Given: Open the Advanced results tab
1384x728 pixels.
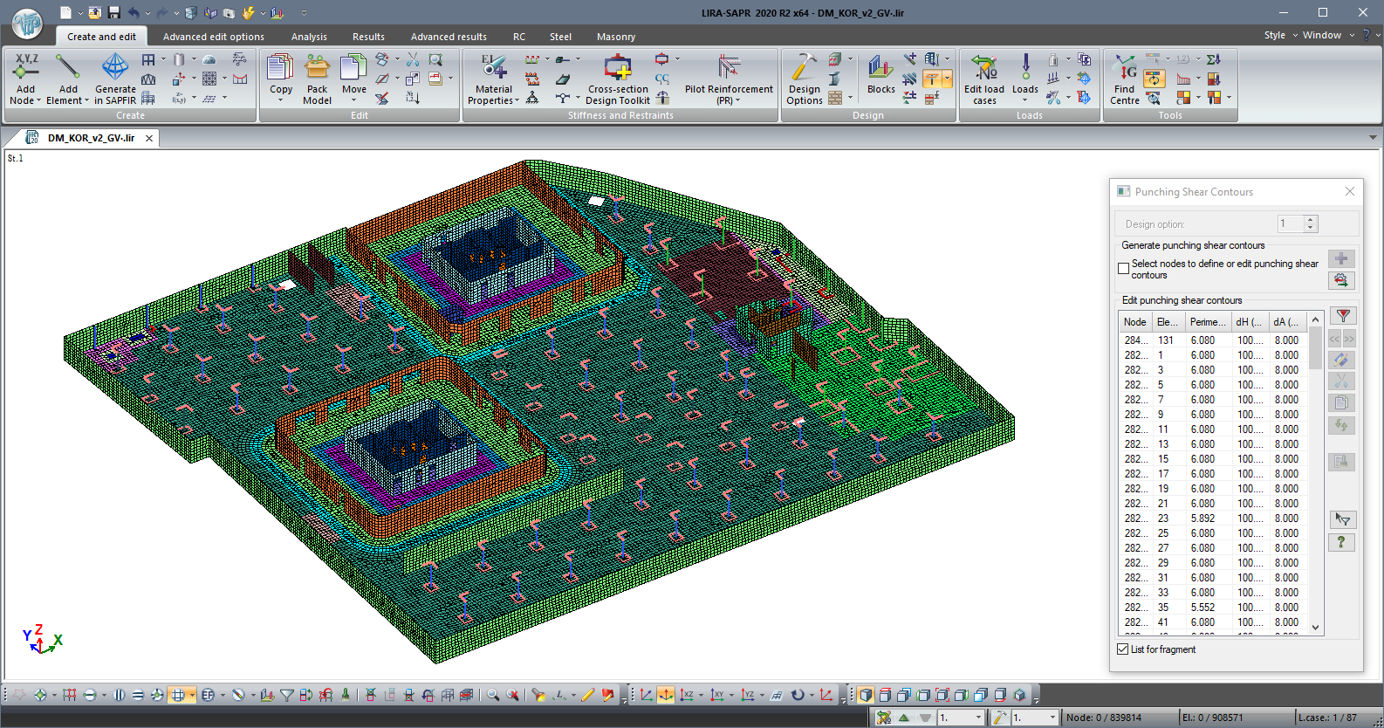Looking at the screenshot, I should click(x=449, y=37).
